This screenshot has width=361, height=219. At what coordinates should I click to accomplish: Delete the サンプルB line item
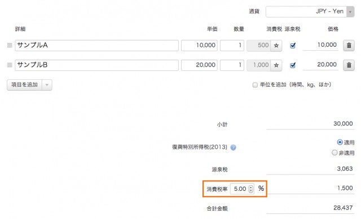pyautogui.click(x=349, y=65)
